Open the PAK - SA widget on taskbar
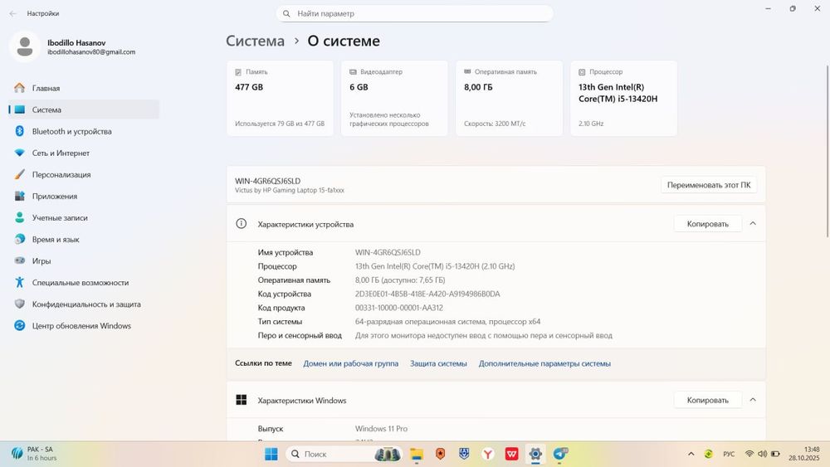This screenshot has height=467, width=830. [34, 454]
